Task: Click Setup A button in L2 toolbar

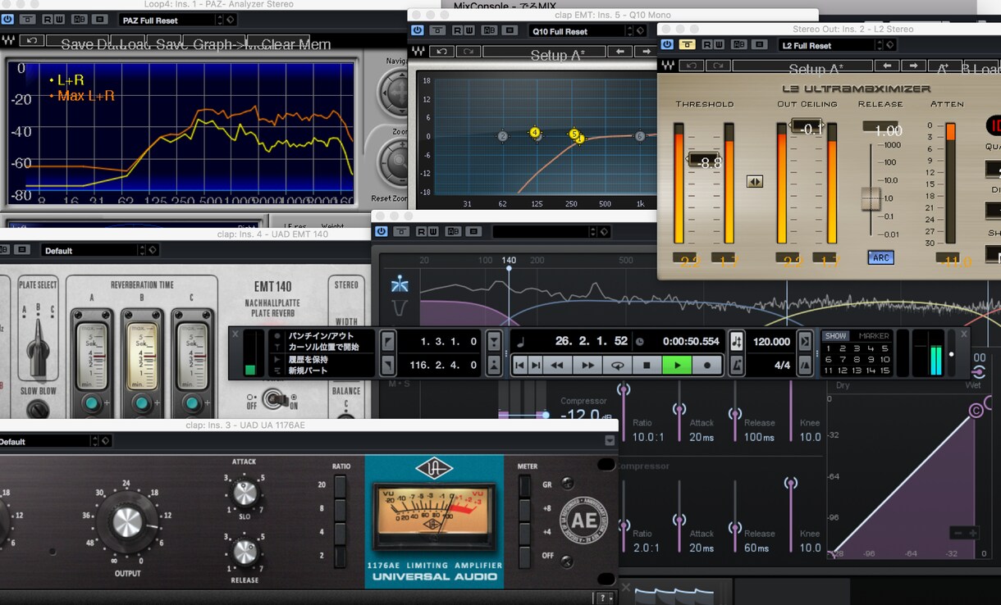Action: (802, 66)
